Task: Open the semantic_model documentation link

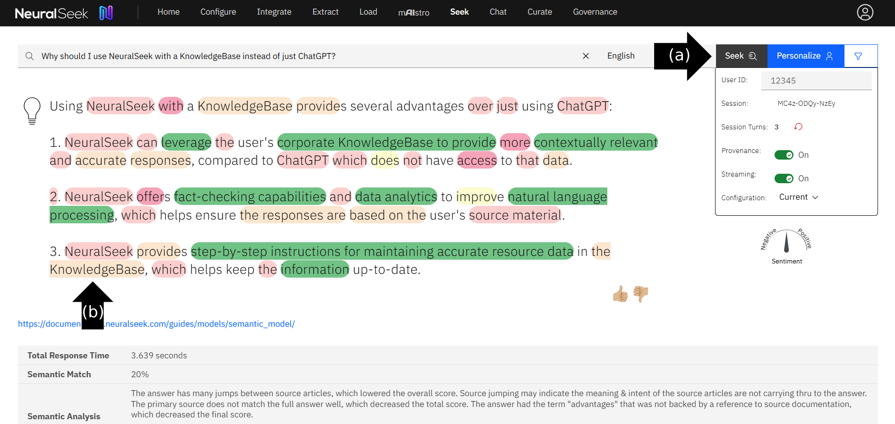Action: pos(200,324)
